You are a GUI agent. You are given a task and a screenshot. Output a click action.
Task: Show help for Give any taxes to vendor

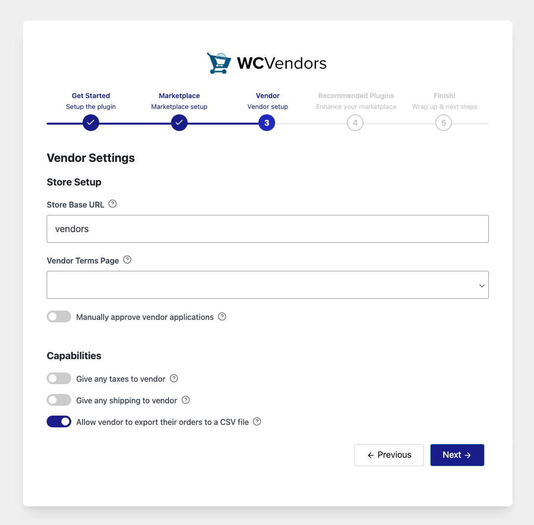pyautogui.click(x=174, y=378)
